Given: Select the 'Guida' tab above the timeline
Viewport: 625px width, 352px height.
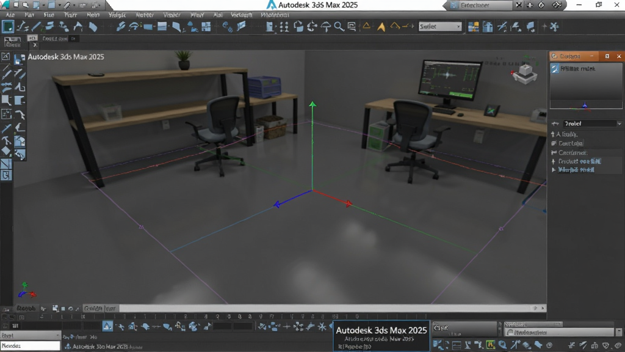Looking at the screenshot, I should pyautogui.click(x=93, y=309).
